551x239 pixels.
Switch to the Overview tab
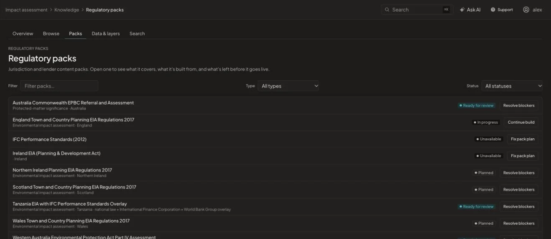(x=23, y=33)
